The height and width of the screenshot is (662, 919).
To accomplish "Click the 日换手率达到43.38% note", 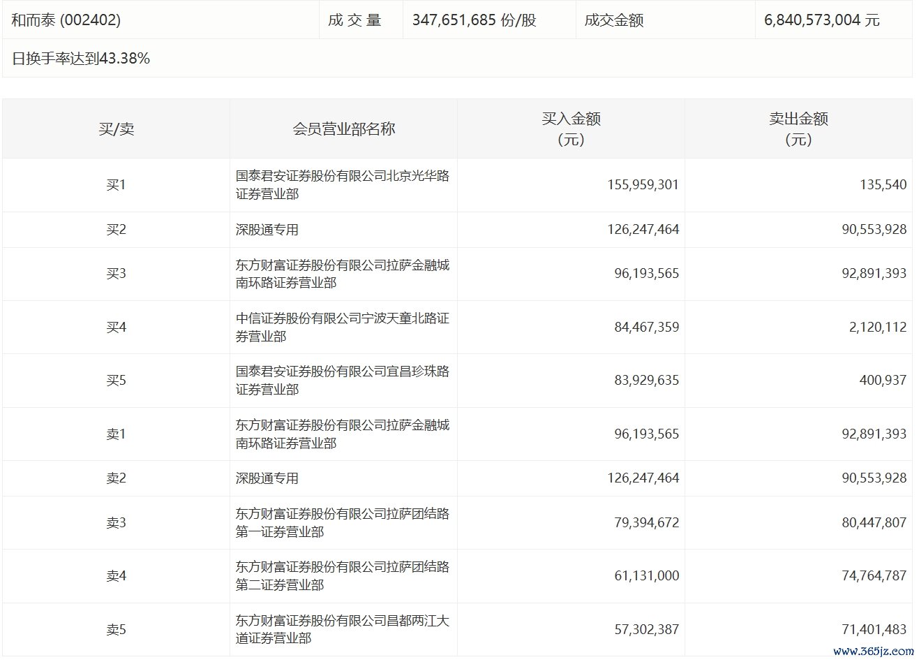I will [x=81, y=59].
